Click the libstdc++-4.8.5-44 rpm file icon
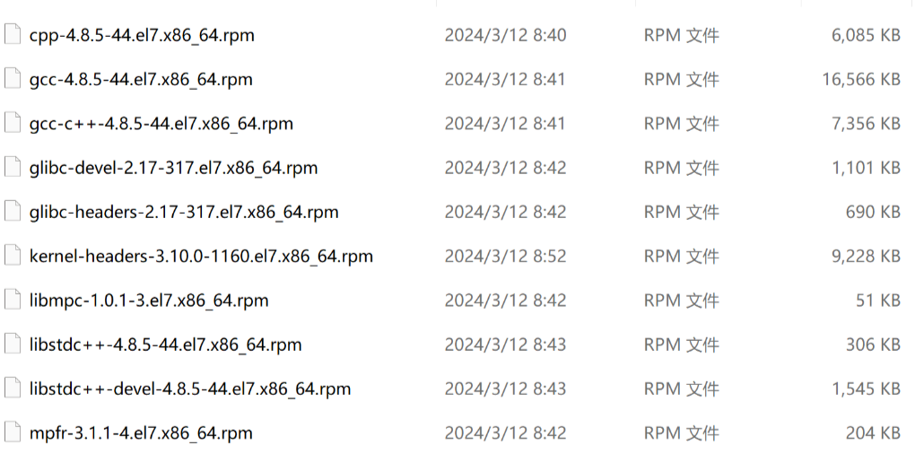Viewport: 915px width, 454px height. pos(12,344)
